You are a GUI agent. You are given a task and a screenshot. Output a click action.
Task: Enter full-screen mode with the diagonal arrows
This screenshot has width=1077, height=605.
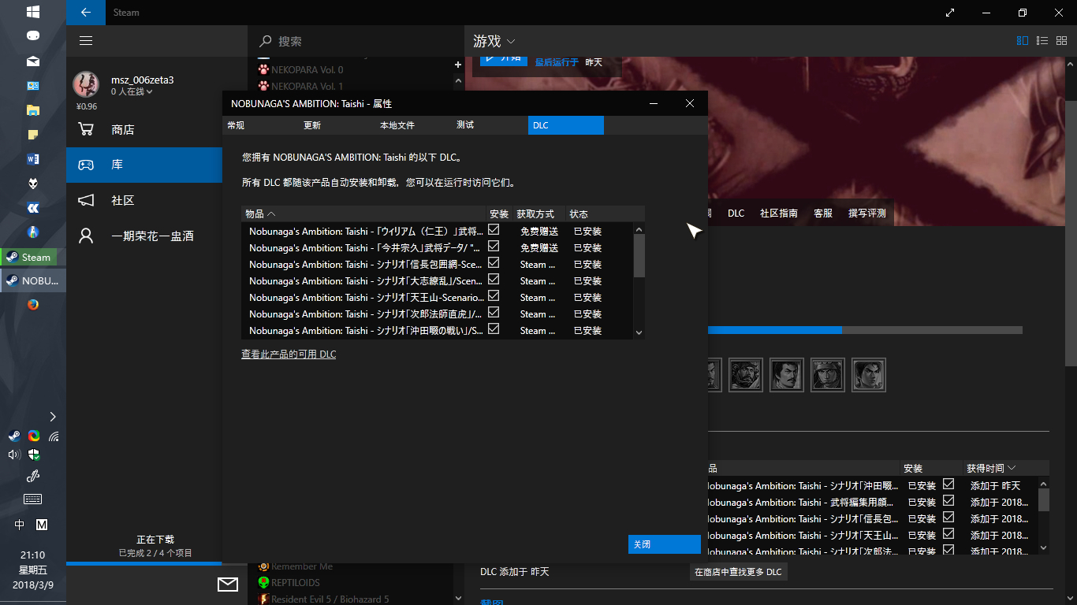[x=950, y=13]
